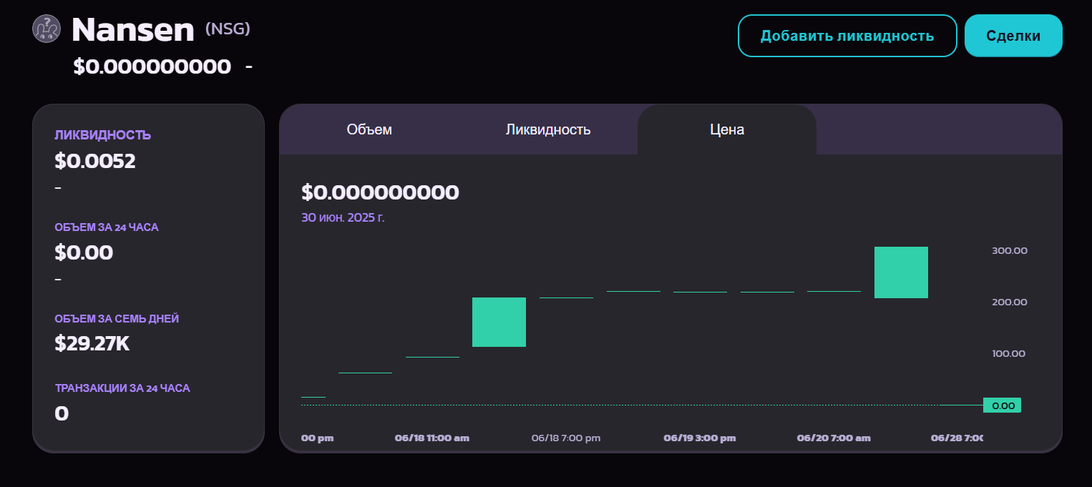
Task: Click the NSG ticker label
Action: pos(227,29)
